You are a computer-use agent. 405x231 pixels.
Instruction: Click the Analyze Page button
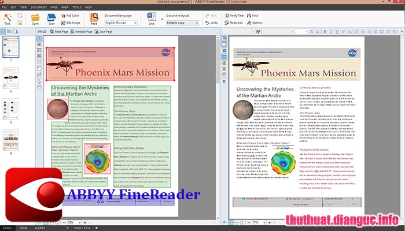[x=82, y=31]
